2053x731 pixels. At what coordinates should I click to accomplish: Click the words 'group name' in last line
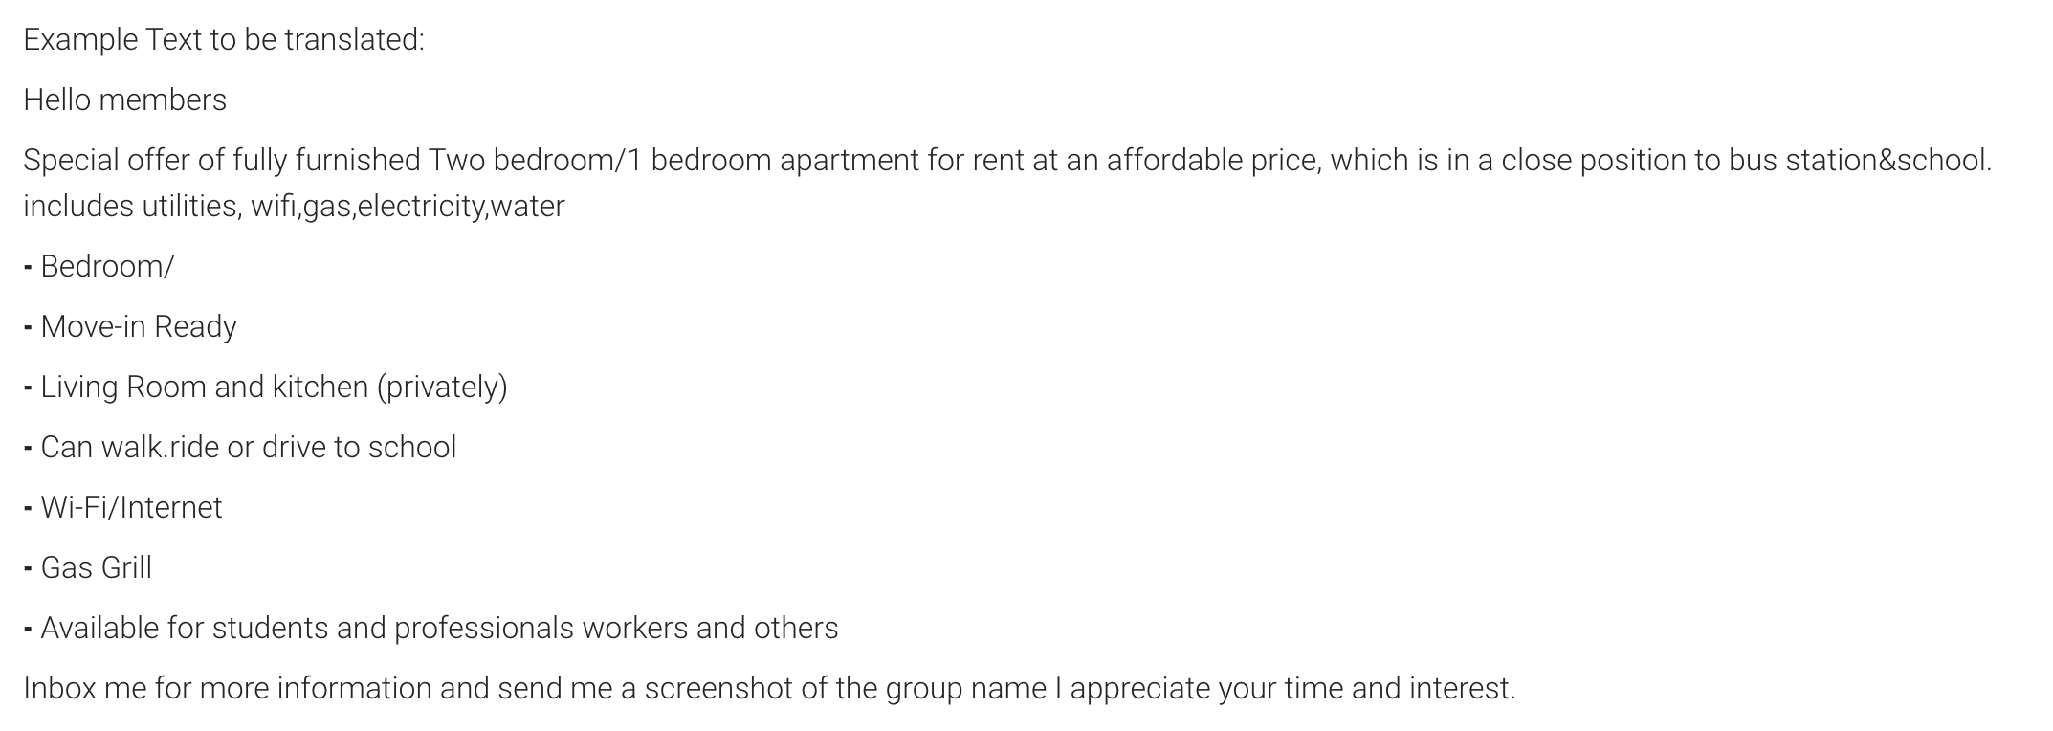click(x=966, y=689)
